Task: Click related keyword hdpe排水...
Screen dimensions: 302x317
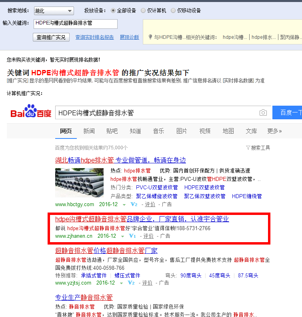Action: [x=264, y=37]
